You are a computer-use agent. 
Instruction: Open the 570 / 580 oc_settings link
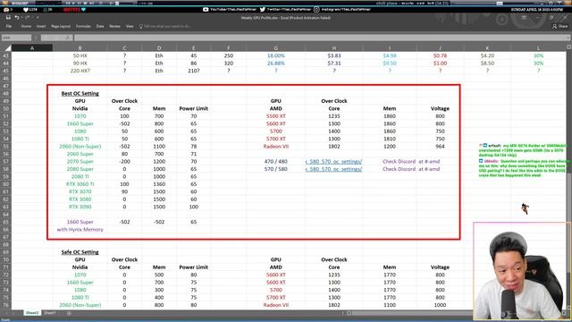coord(333,169)
